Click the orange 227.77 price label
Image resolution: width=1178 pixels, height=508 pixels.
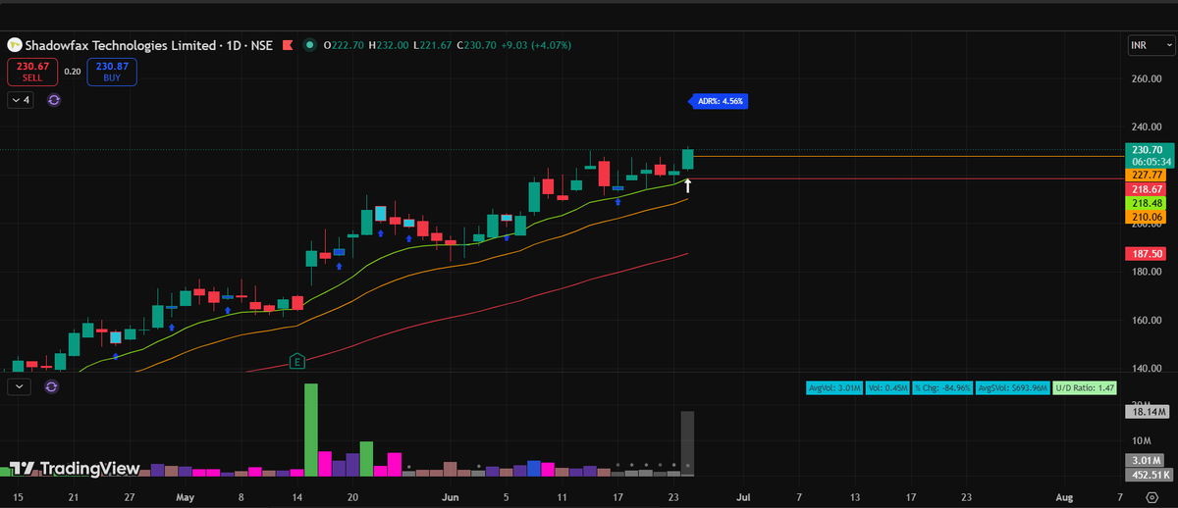point(1147,174)
